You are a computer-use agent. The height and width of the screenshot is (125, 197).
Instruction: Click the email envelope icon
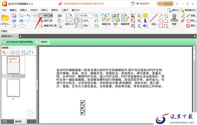[21, 16]
